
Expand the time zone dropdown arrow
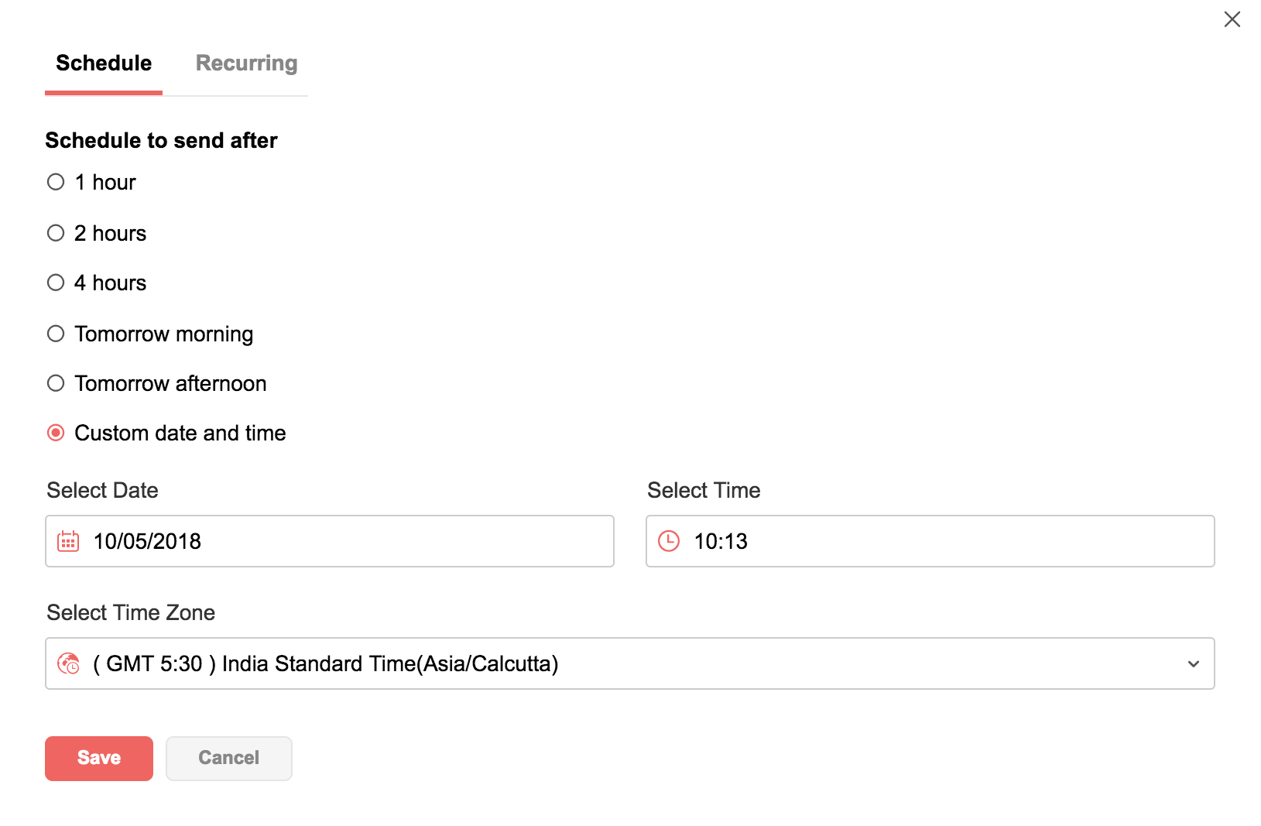click(1193, 663)
